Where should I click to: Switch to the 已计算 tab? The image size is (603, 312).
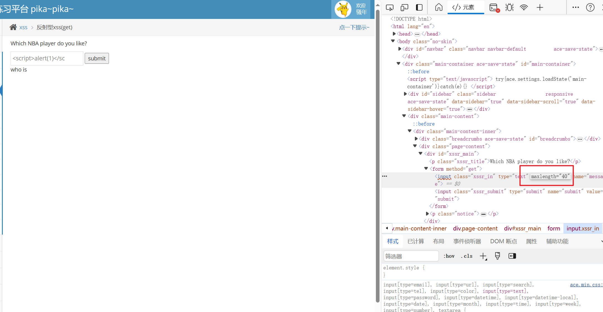coord(416,241)
